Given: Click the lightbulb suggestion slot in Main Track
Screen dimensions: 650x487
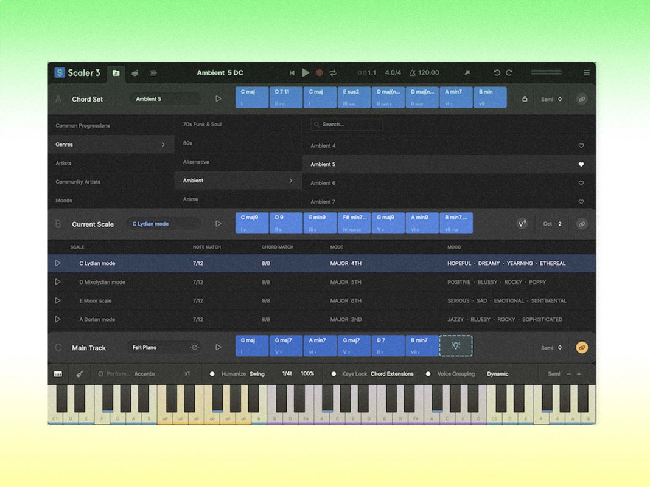Looking at the screenshot, I should click(456, 346).
